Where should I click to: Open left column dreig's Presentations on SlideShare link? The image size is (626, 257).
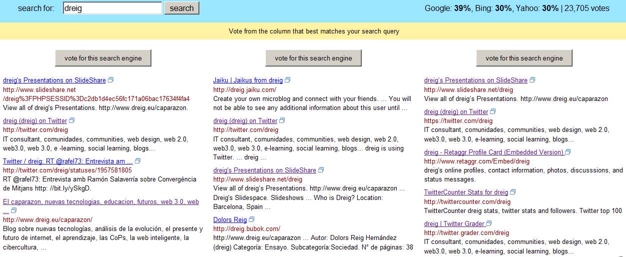point(54,80)
